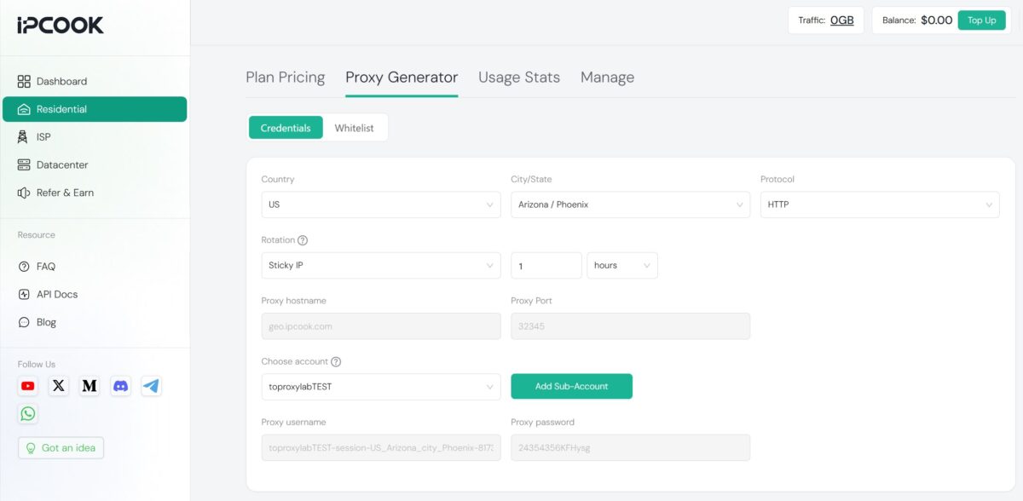Select Residential in sidebar
The width and height of the screenshot is (1023, 501).
(95, 109)
